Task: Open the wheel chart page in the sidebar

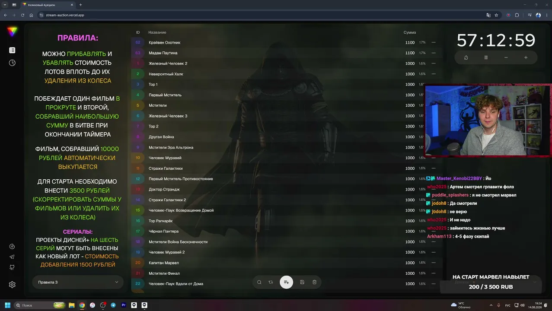Action: (12, 63)
